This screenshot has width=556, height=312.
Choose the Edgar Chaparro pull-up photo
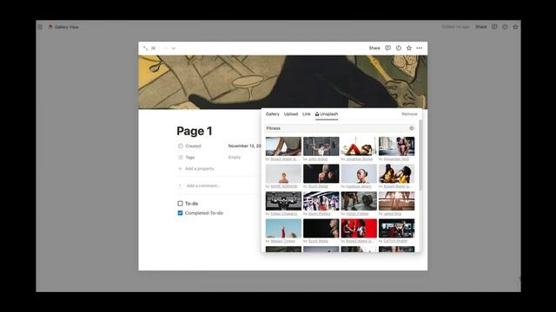pyautogui.click(x=283, y=201)
